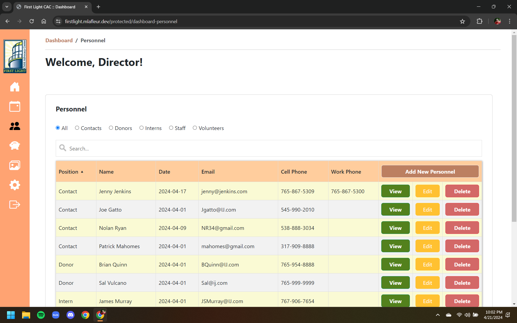Open the image gallery sidebar icon
517x323 pixels.
pyautogui.click(x=15, y=165)
